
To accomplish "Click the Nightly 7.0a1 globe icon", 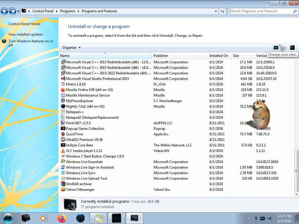I will pyautogui.click(x=63, y=106).
